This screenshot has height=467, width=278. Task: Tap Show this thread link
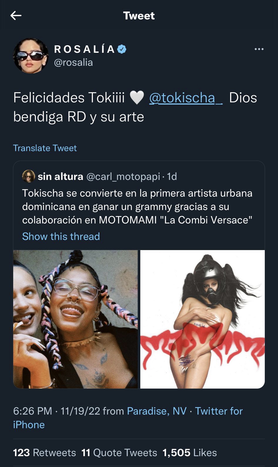tap(61, 236)
